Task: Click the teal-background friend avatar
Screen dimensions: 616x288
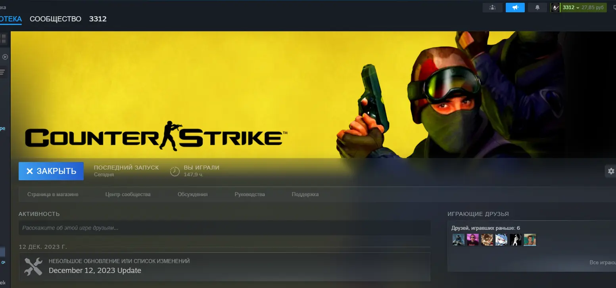Action: (x=530, y=240)
